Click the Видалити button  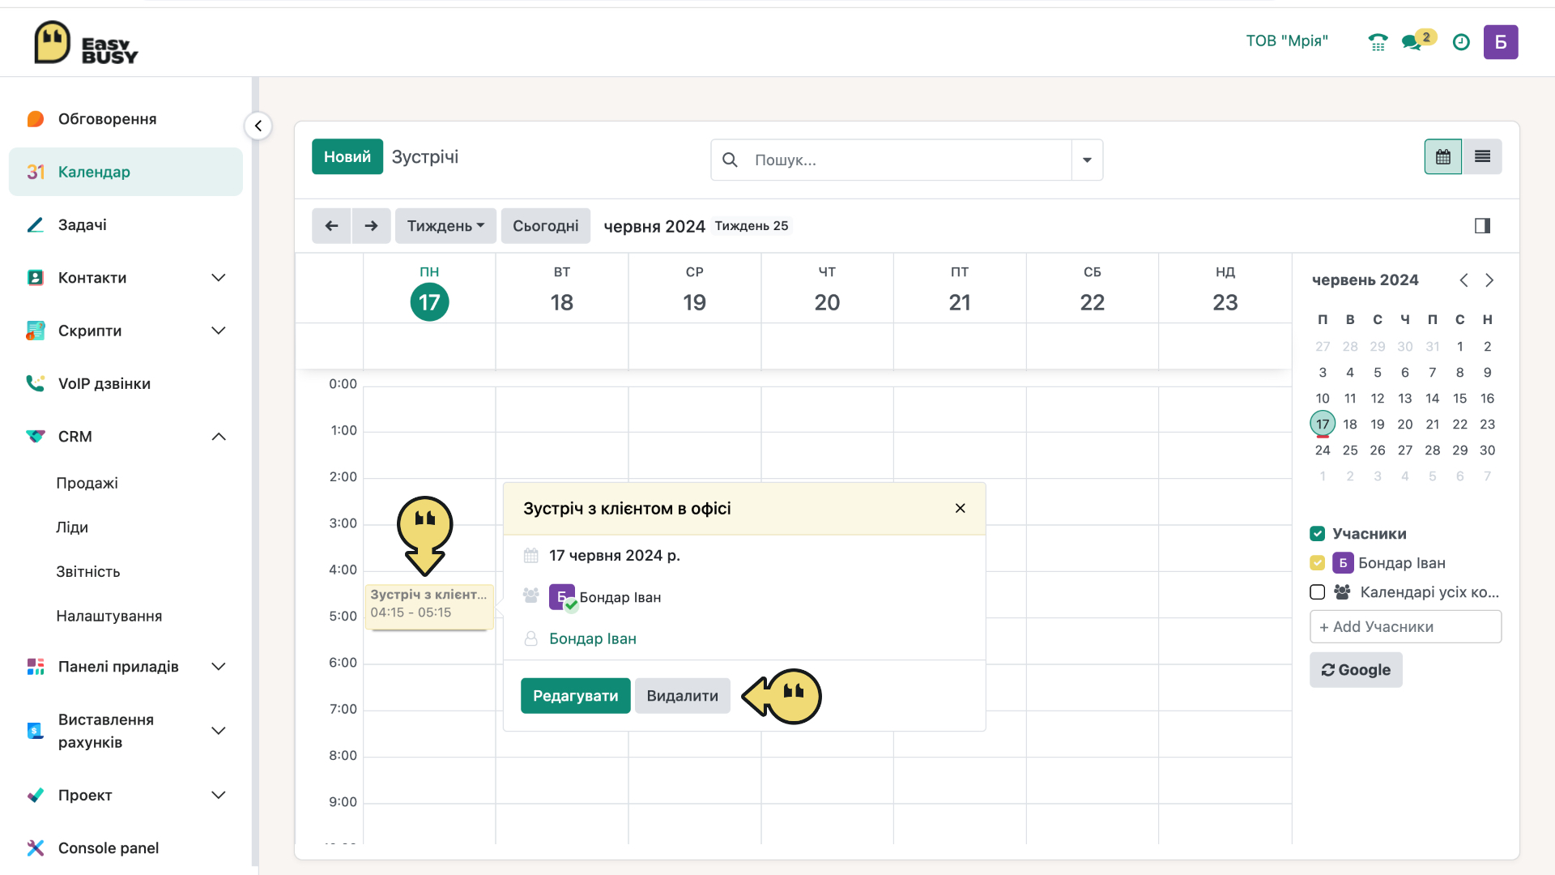pos(683,696)
